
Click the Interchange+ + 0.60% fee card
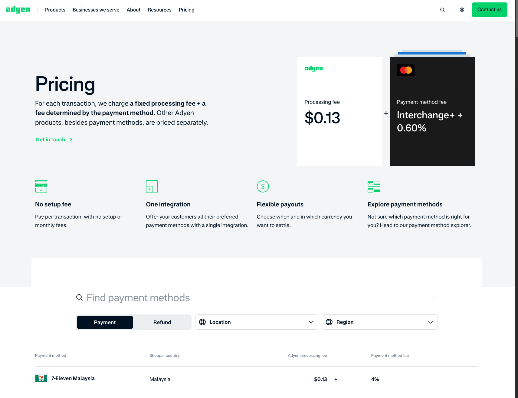point(432,111)
